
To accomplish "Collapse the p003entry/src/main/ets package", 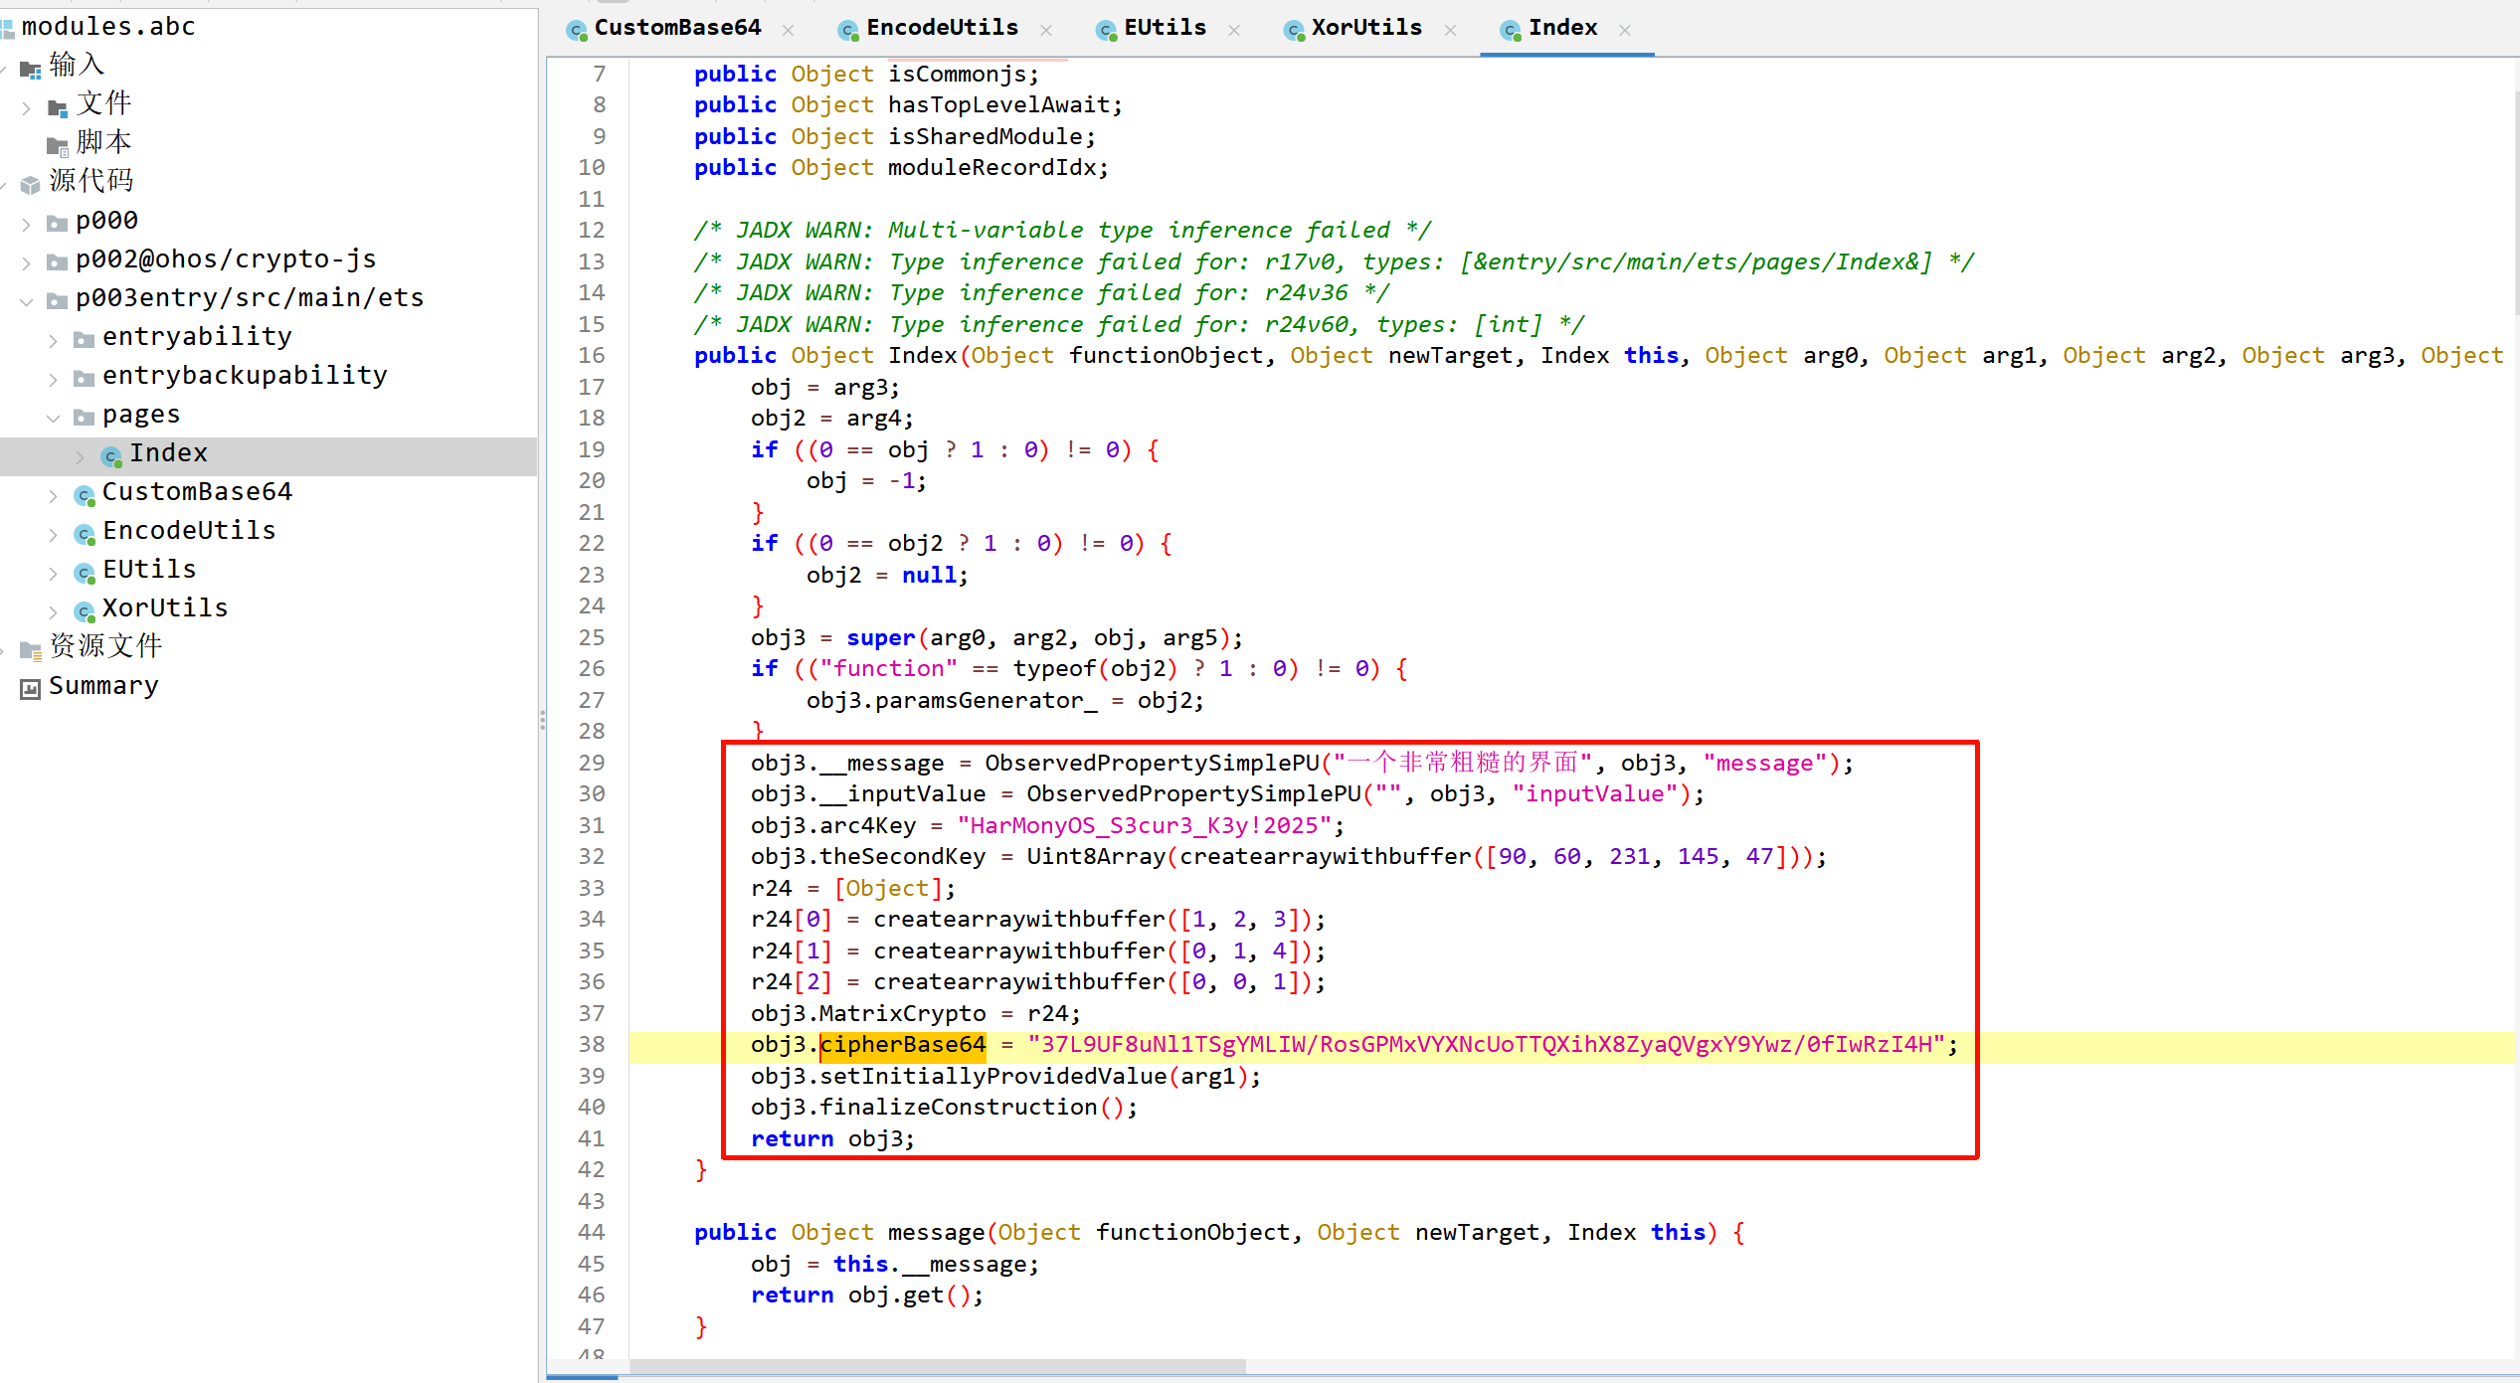I will [27, 300].
